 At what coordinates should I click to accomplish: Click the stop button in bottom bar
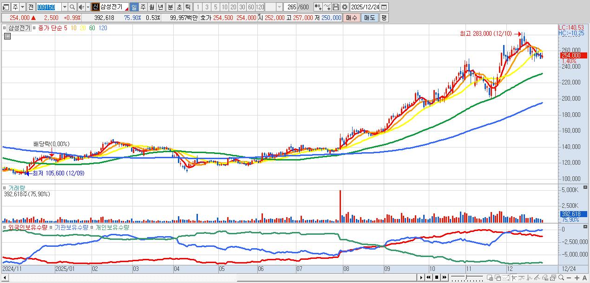pyautogui.click(x=437, y=277)
